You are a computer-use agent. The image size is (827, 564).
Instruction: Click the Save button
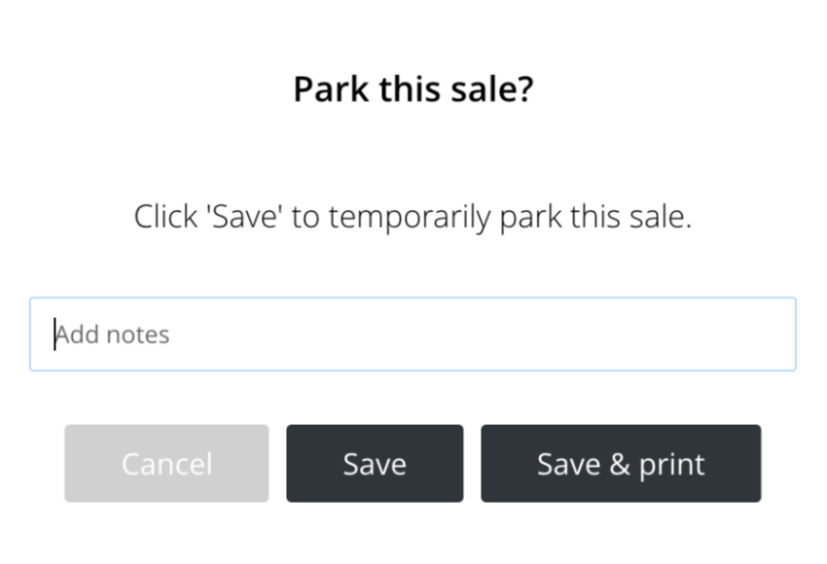[x=375, y=463]
